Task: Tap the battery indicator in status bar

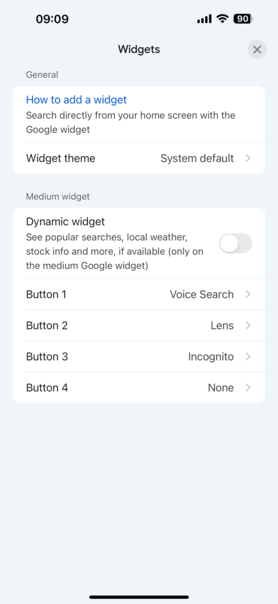Action: point(244,19)
